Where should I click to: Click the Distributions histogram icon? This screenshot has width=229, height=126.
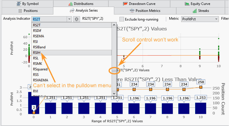(x=70, y=4)
